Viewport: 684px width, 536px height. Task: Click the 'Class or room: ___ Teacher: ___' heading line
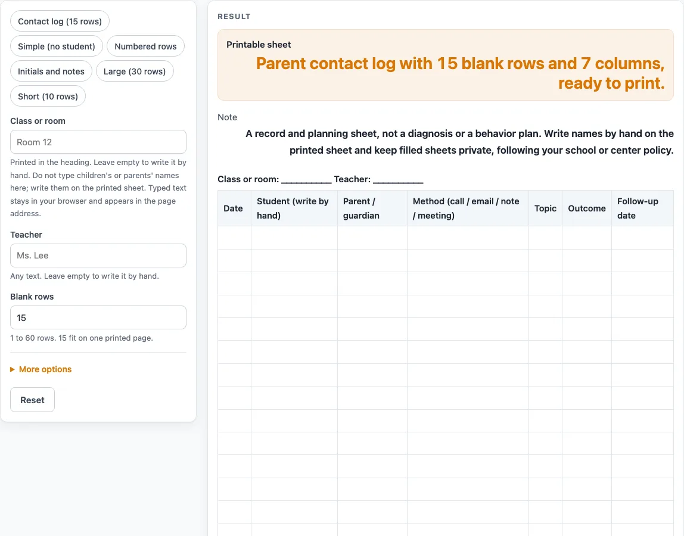click(321, 179)
